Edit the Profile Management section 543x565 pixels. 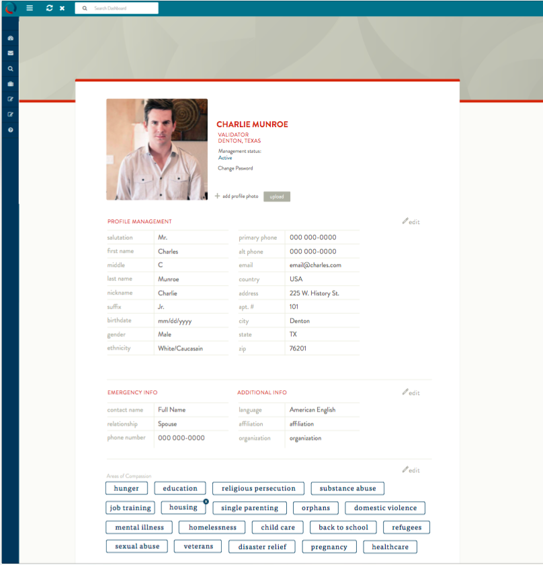tap(411, 221)
